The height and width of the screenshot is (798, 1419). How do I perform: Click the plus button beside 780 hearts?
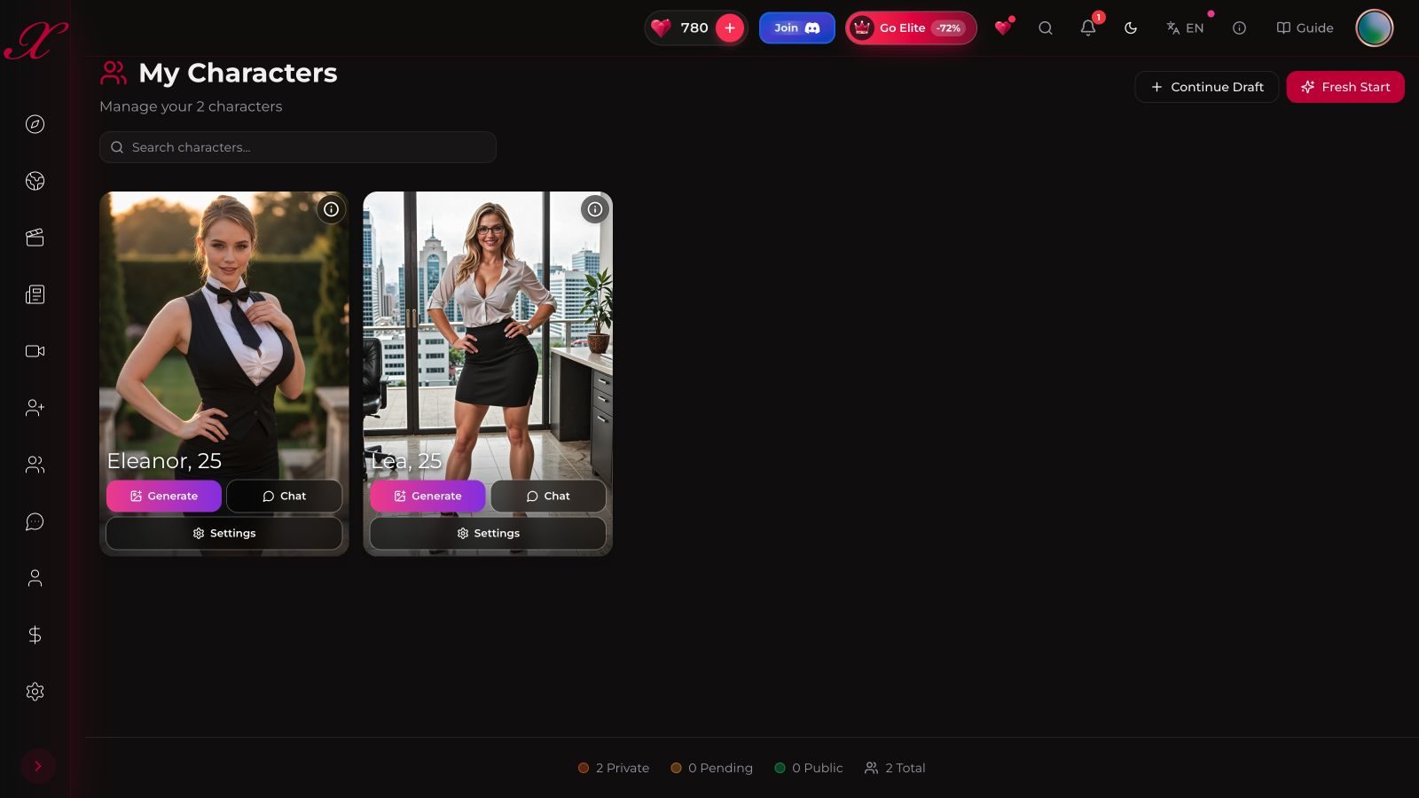click(x=729, y=27)
